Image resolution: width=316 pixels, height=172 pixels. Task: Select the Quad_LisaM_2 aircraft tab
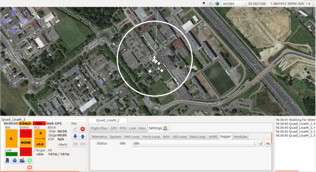click(x=108, y=120)
